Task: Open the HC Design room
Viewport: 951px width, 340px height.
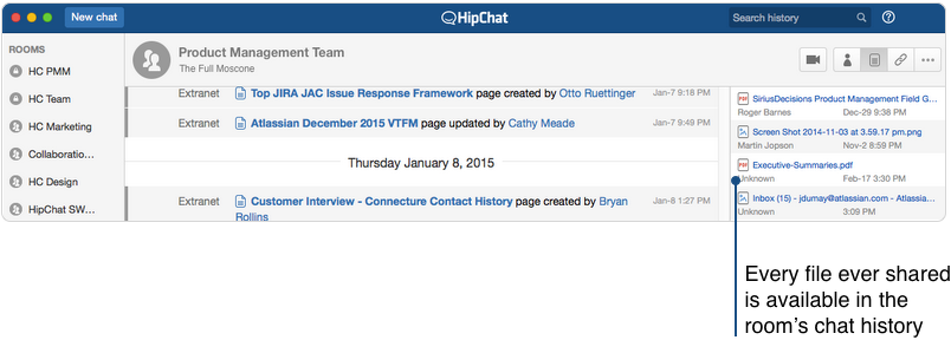Action: (53, 182)
